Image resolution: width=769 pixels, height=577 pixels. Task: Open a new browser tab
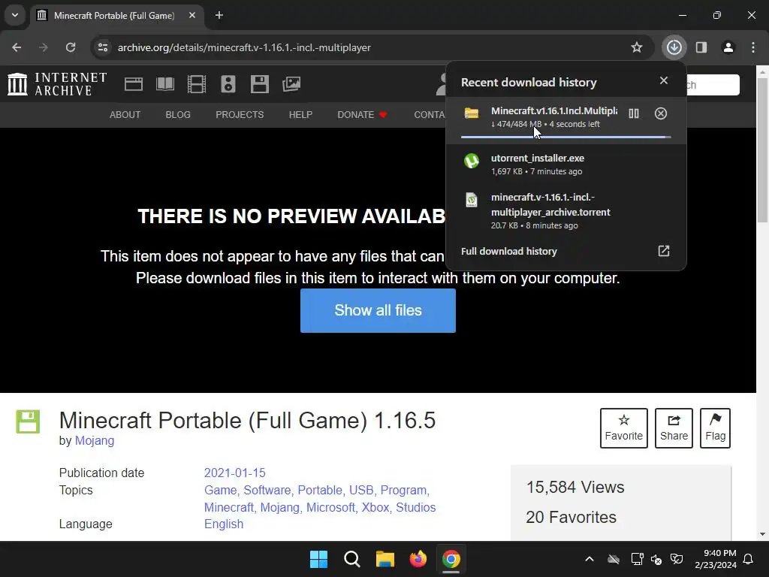click(219, 15)
